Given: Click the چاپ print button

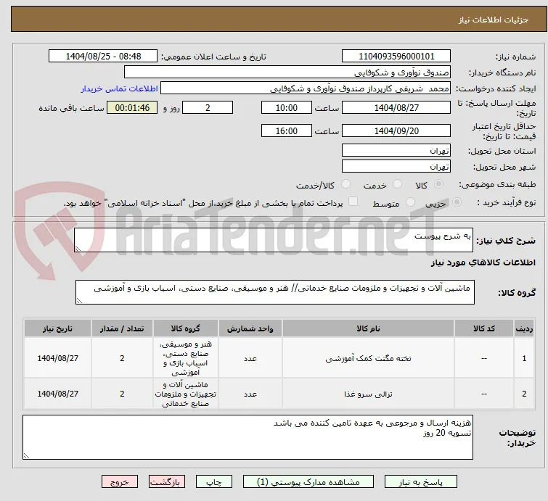Looking at the screenshot, I should coord(214,482).
